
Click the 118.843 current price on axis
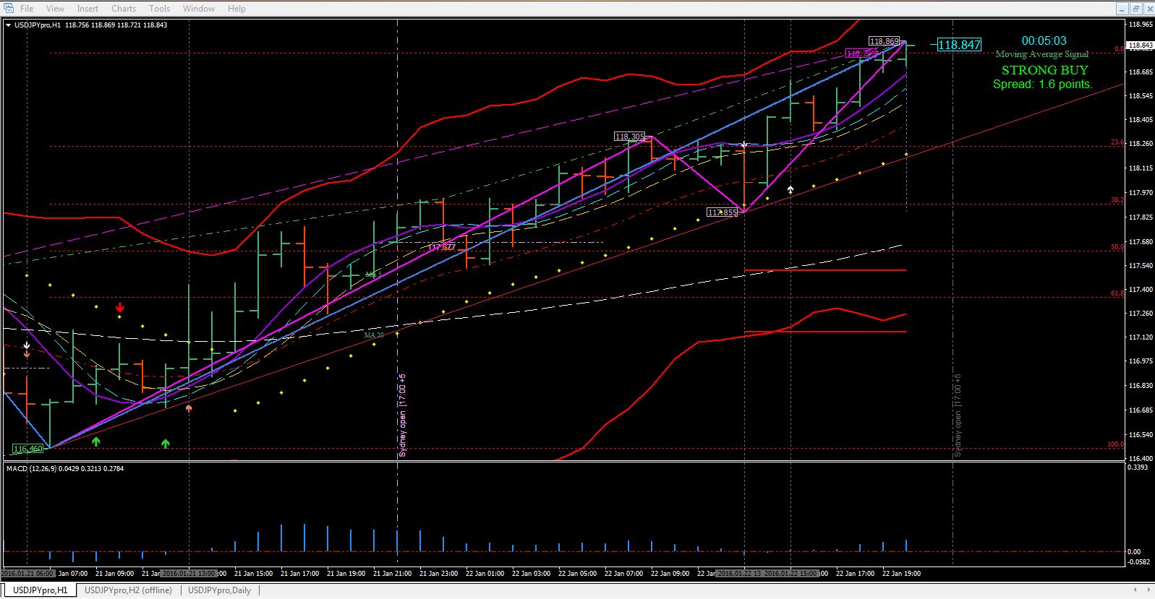[1141, 45]
